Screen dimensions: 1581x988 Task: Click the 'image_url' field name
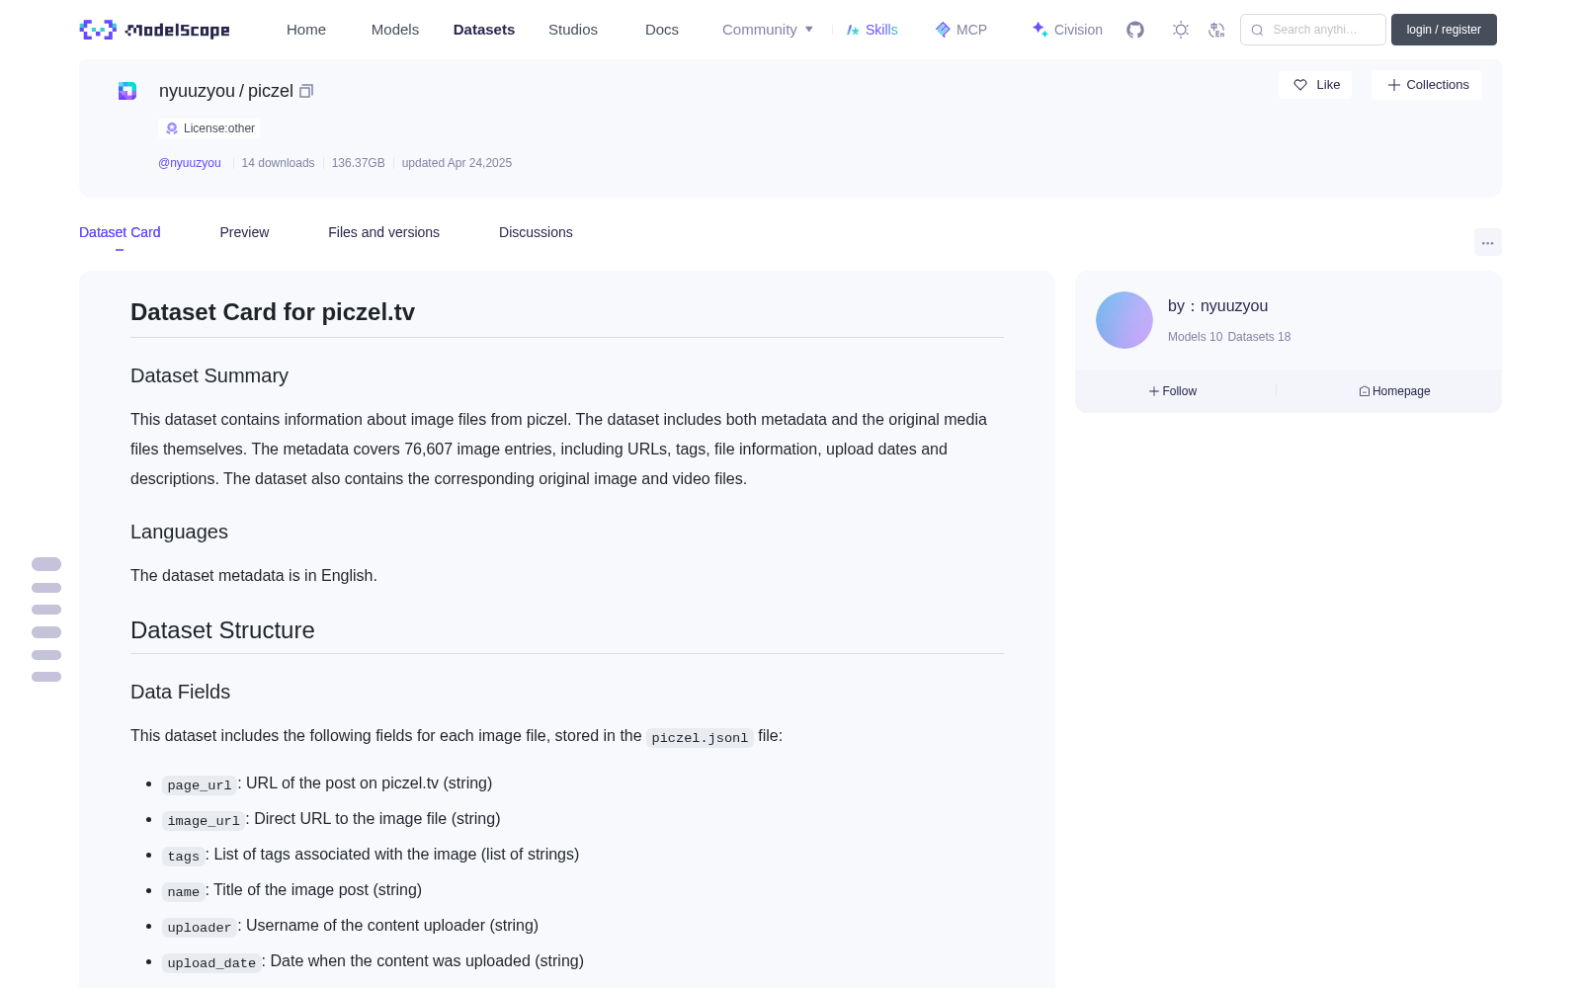(204, 820)
